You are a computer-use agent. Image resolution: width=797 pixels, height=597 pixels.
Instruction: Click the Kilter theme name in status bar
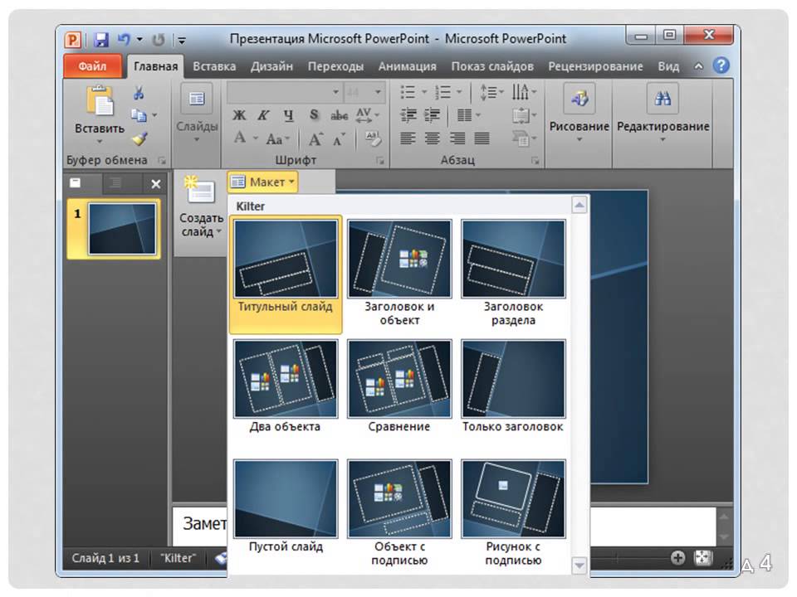(178, 558)
